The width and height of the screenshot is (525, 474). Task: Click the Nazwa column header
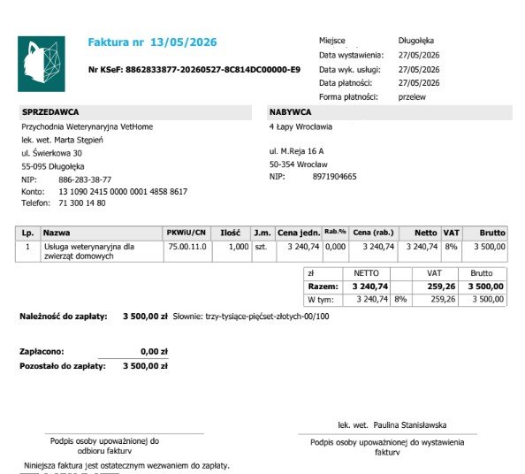[x=102, y=233]
